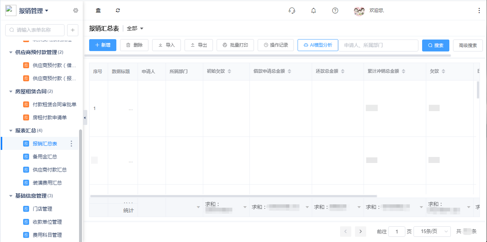
Task: Open the 全部 view filter dropdown
Action: click(135, 28)
